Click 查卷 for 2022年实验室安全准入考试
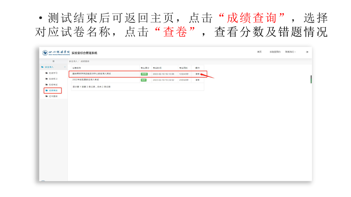The image size is (351, 197). tap(197, 80)
